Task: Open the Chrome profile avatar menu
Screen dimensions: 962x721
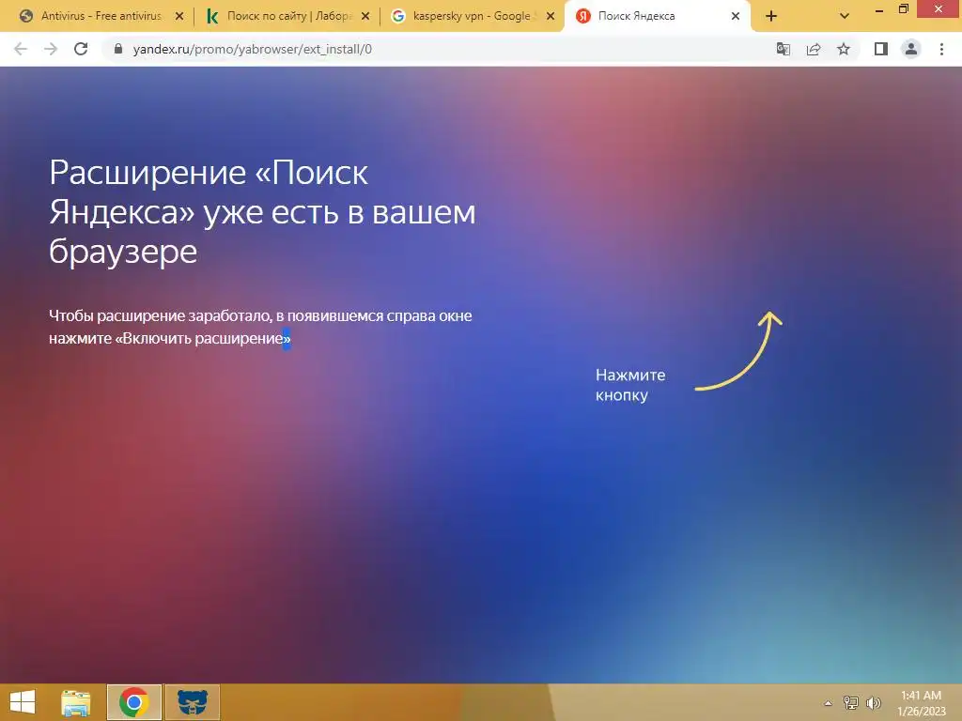Action: tap(911, 49)
